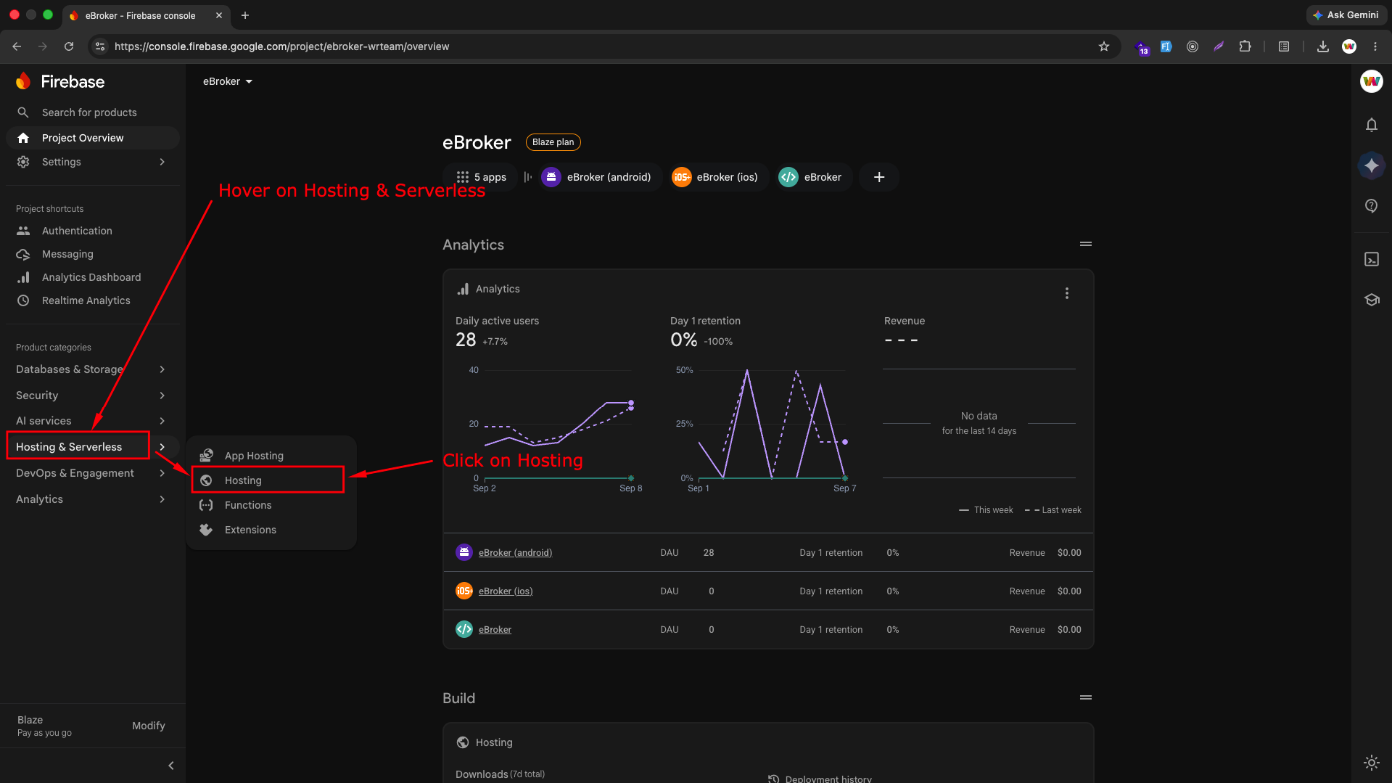Click the Hosting card globe icon
1392x783 pixels.
[x=463, y=742]
